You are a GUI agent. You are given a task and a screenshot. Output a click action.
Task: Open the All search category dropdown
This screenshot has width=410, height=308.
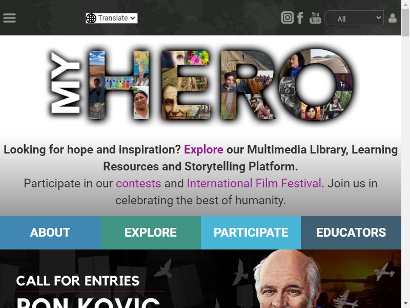354,18
